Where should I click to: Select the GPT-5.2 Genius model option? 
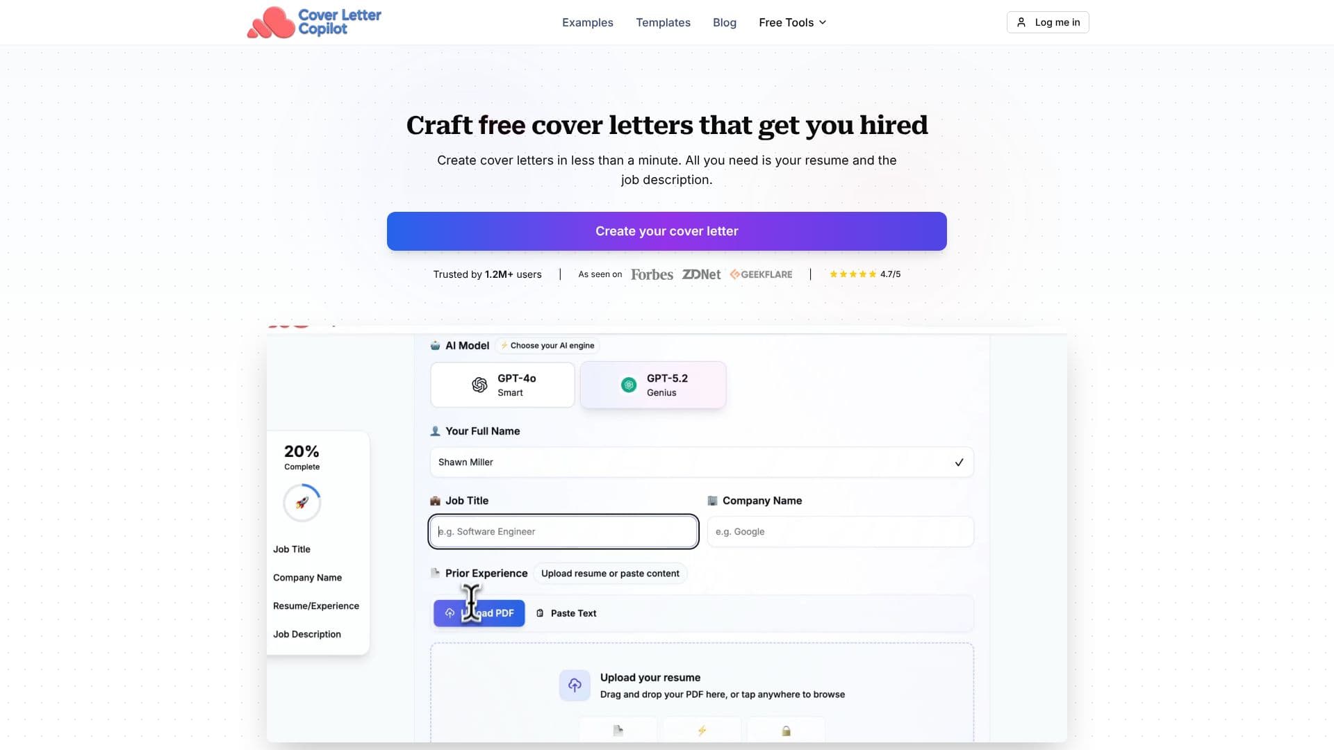653,385
